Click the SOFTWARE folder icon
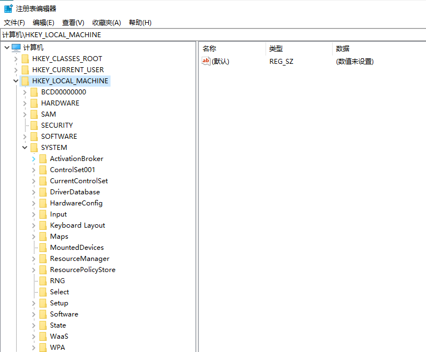 [x=34, y=137]
